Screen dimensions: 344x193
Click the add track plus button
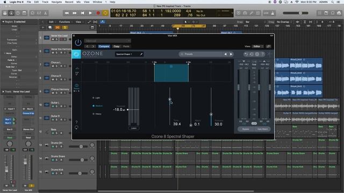(x=43, y=27)
